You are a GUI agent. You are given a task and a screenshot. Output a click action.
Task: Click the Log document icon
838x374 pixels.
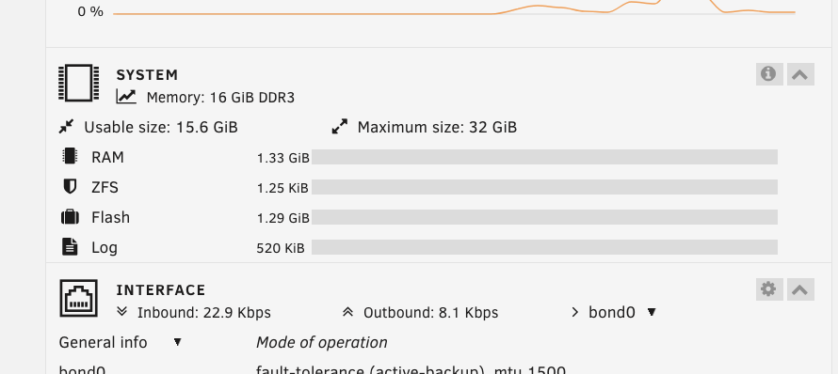click(70, 246)
